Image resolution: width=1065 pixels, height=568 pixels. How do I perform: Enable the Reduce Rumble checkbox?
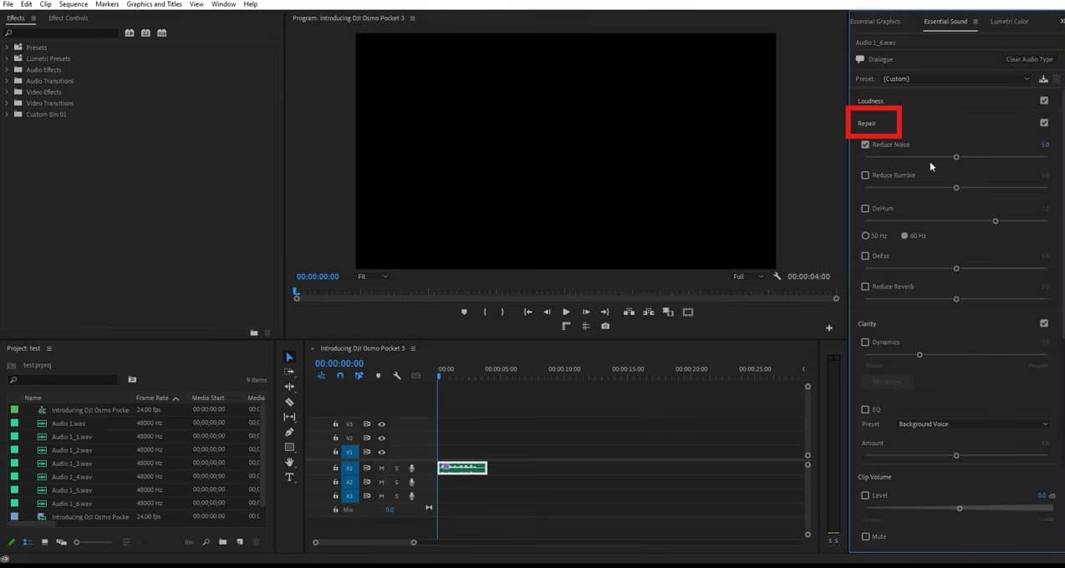coord(865,175)
